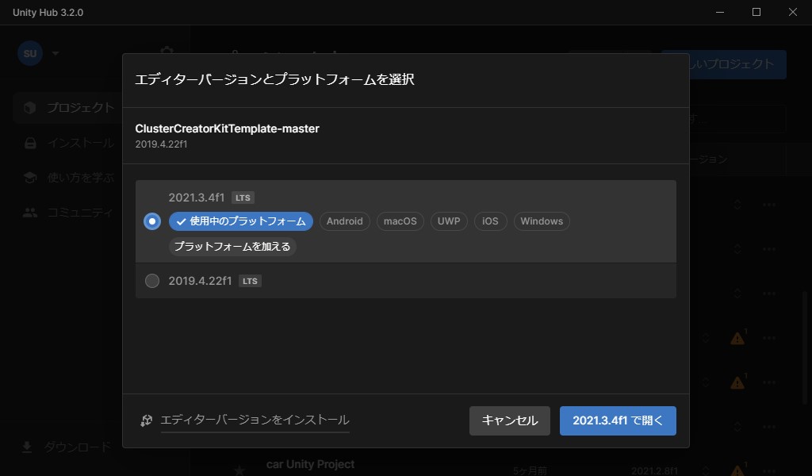Screen dimensions: 812x476
Task: Click the ダウンロード arrow icon
Action: pos(27,447)
